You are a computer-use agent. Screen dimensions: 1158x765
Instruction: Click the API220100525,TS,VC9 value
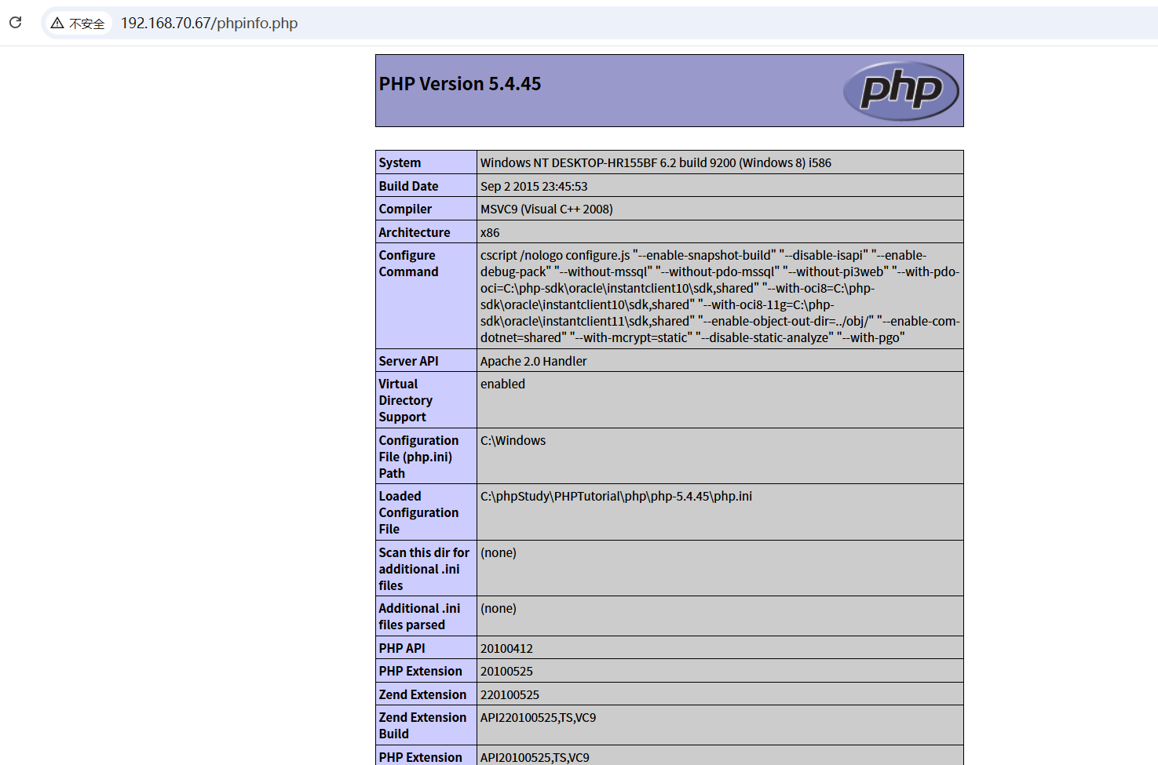click(x=538, y=717)
